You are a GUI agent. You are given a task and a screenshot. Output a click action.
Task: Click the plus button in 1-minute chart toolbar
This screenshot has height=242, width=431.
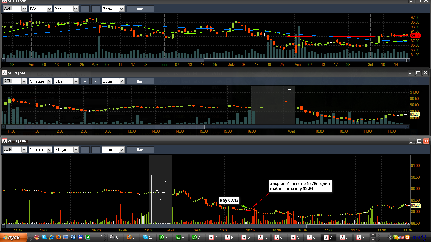click(85, 150)
